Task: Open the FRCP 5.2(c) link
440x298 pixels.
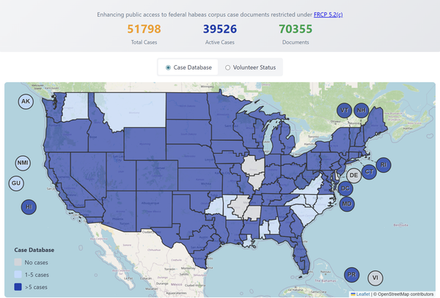Action: coord(328,15)
